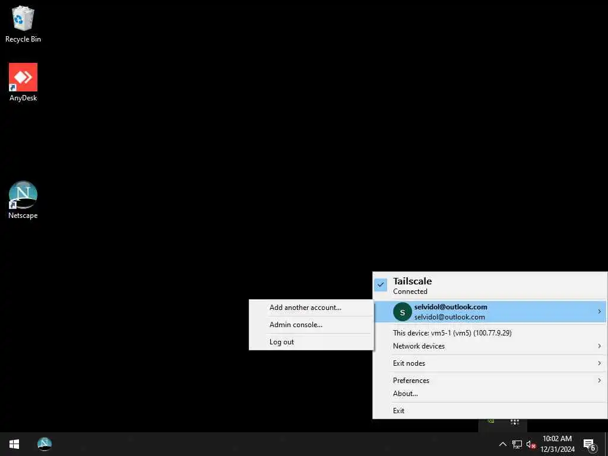608x456 pixels.
Task: Open the Windows Start menu
Action: (x=14, y=444)
